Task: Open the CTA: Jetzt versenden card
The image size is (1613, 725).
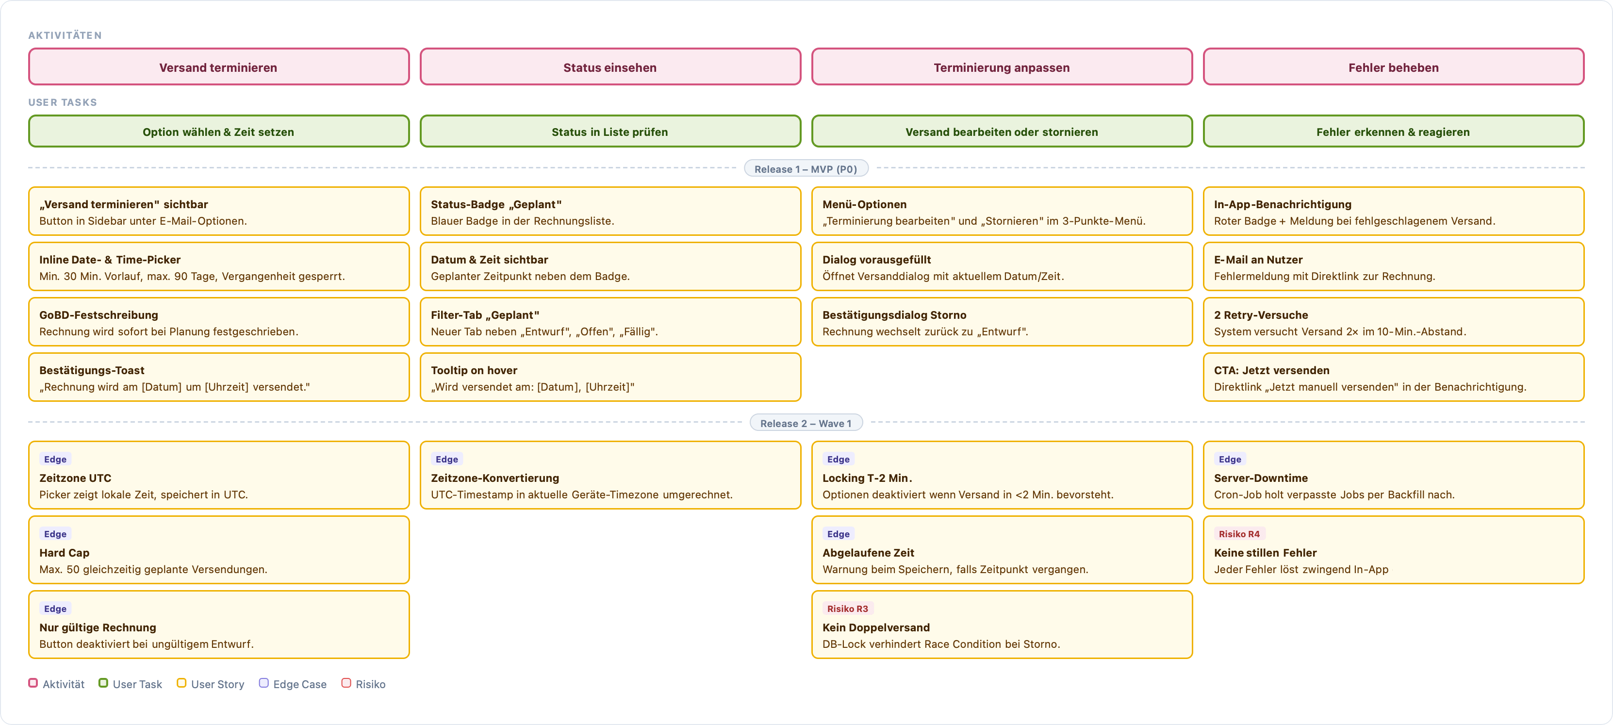Action: (1393, 378)
